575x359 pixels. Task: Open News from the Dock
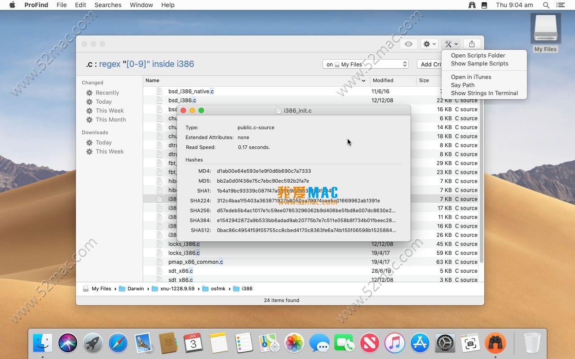(370, 344)
